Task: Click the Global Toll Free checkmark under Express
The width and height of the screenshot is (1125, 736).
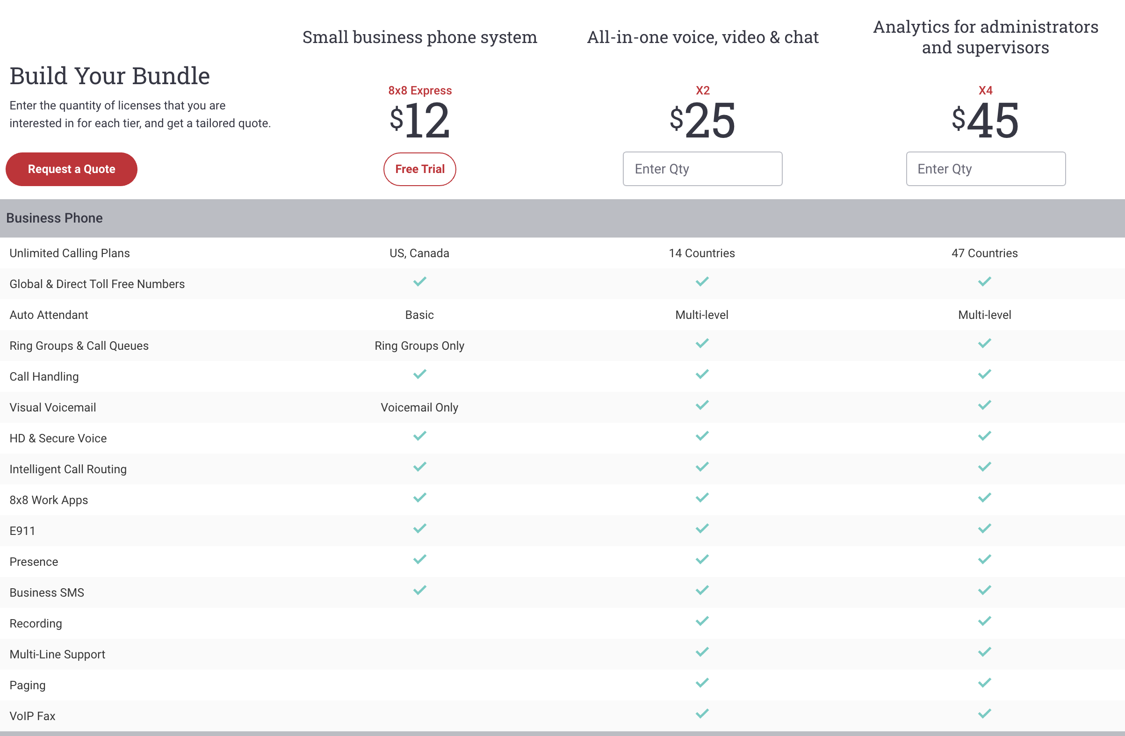Action: [x=420, y=282]
